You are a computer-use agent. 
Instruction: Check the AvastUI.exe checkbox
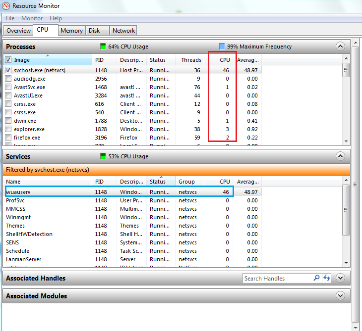pyautogui.click(x=8, y=95)
